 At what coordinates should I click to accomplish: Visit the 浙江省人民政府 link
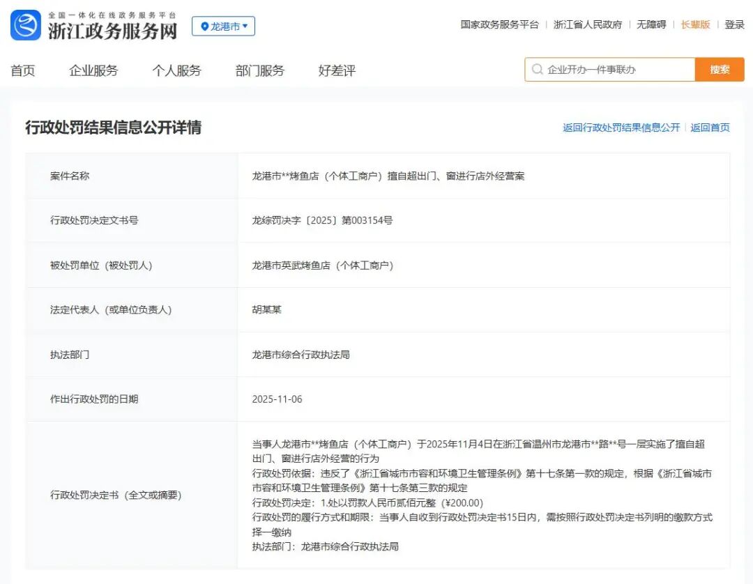[588, 24]
